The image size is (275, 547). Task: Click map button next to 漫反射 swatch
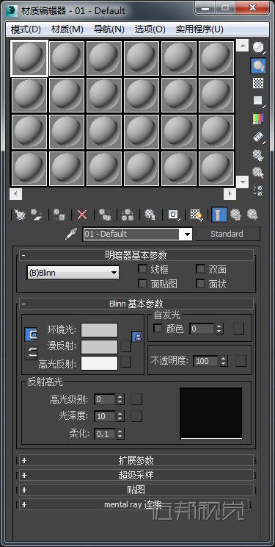(x=125, y=346)
